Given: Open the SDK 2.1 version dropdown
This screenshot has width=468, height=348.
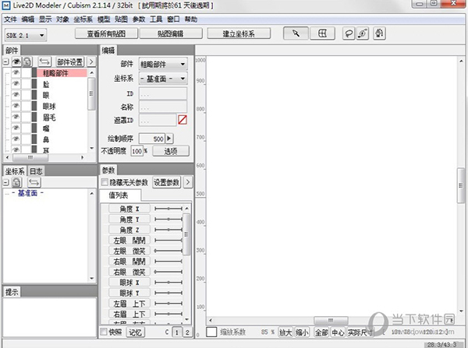Looking at the screenshot, I should pos(25,35).
